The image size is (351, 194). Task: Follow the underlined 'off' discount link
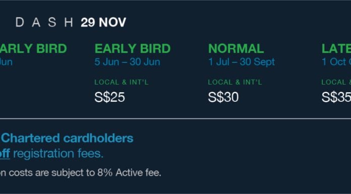[5, 154]
